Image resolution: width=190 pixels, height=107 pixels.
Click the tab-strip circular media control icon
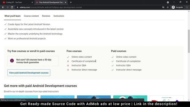(168, 2)
